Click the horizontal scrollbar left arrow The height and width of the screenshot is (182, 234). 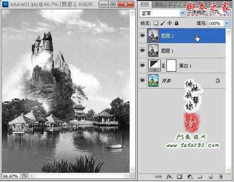coord(32,176)
